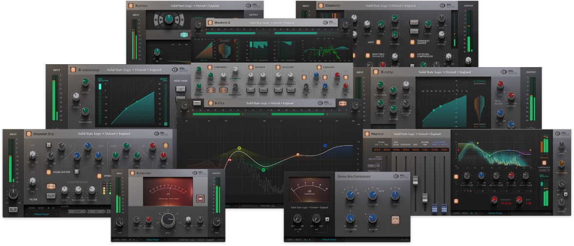Click the Channel Strip PEAK button

click(51, 186)
